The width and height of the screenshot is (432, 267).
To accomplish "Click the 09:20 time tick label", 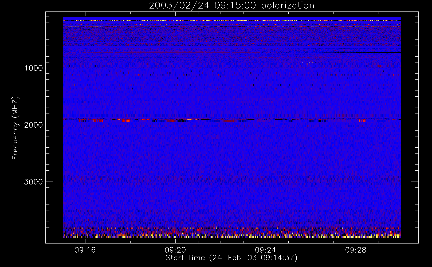I will (x=175, y=250).
